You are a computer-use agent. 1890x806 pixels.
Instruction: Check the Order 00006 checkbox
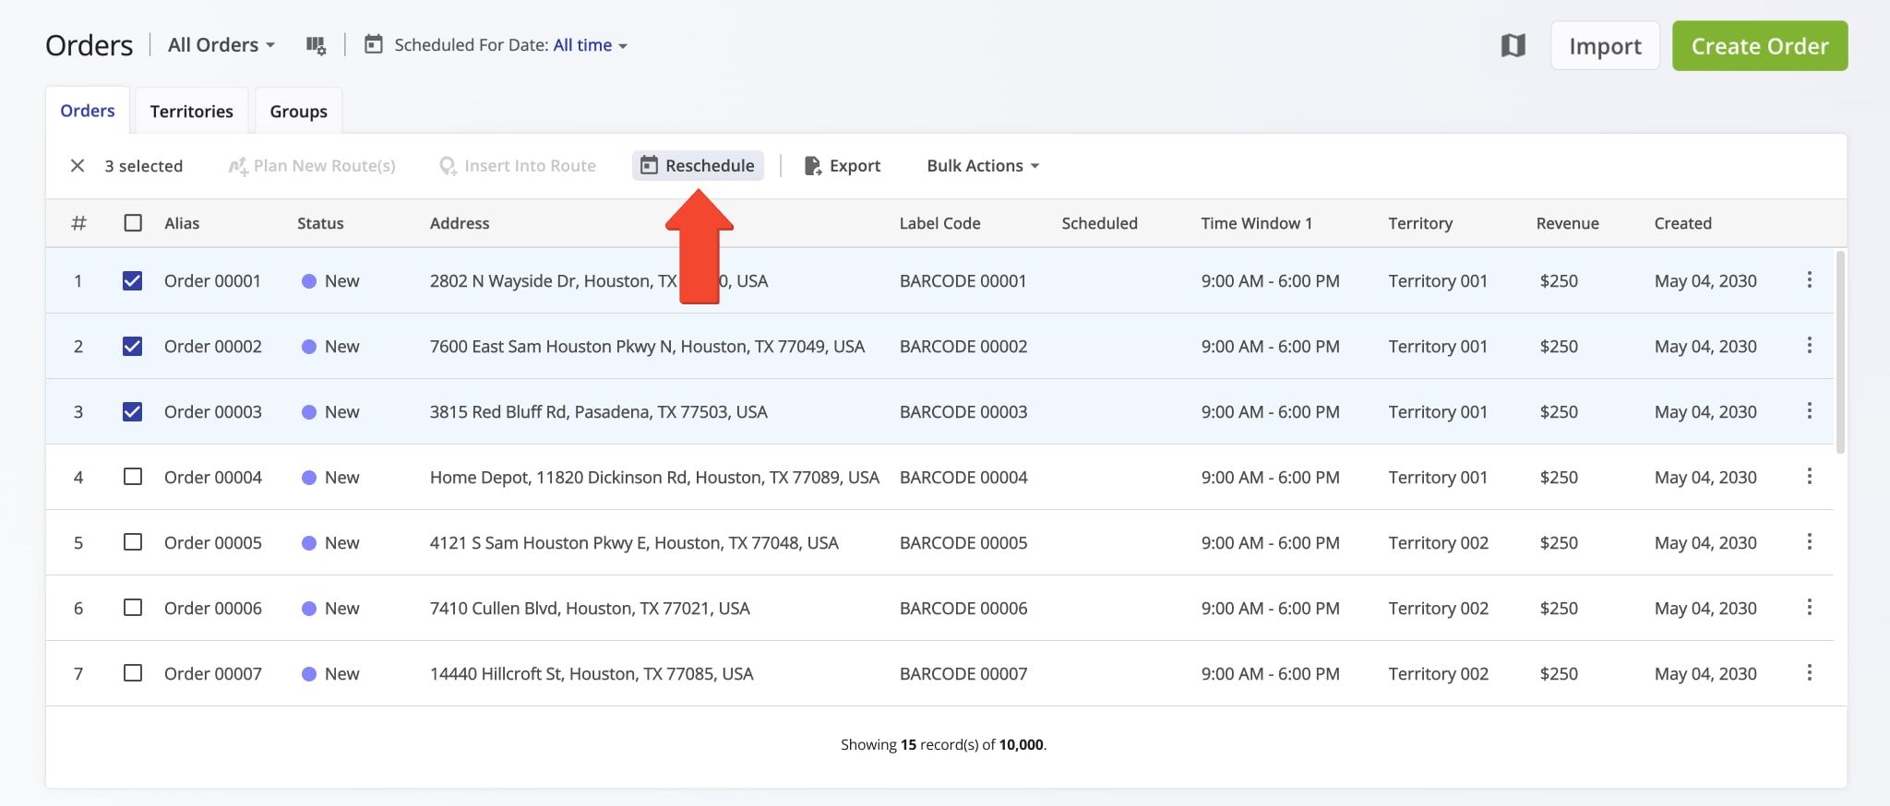(x=133, y=608)
